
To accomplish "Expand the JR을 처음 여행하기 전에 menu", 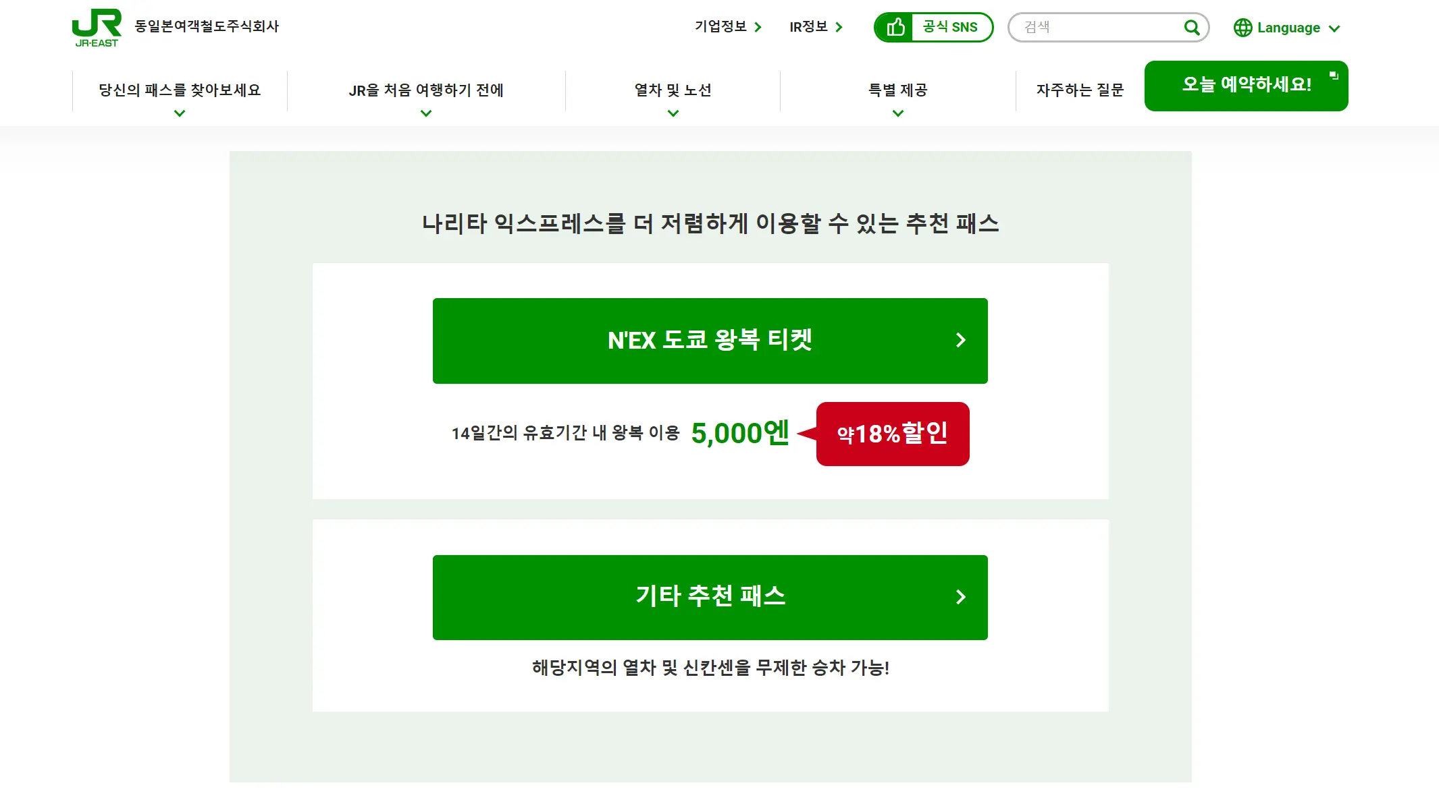I will (x=426, y=113).
